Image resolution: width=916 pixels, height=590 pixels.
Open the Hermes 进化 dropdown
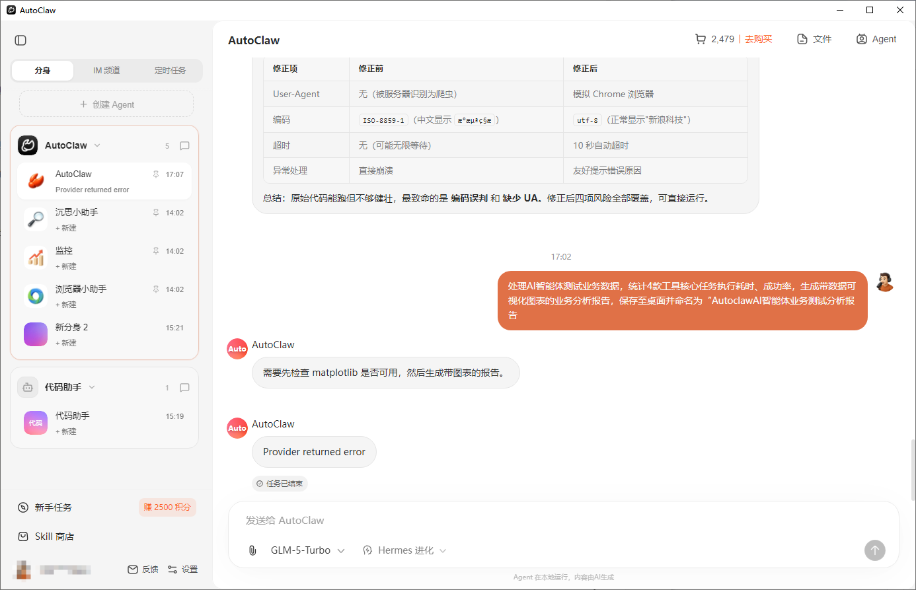tap(404, 550)
